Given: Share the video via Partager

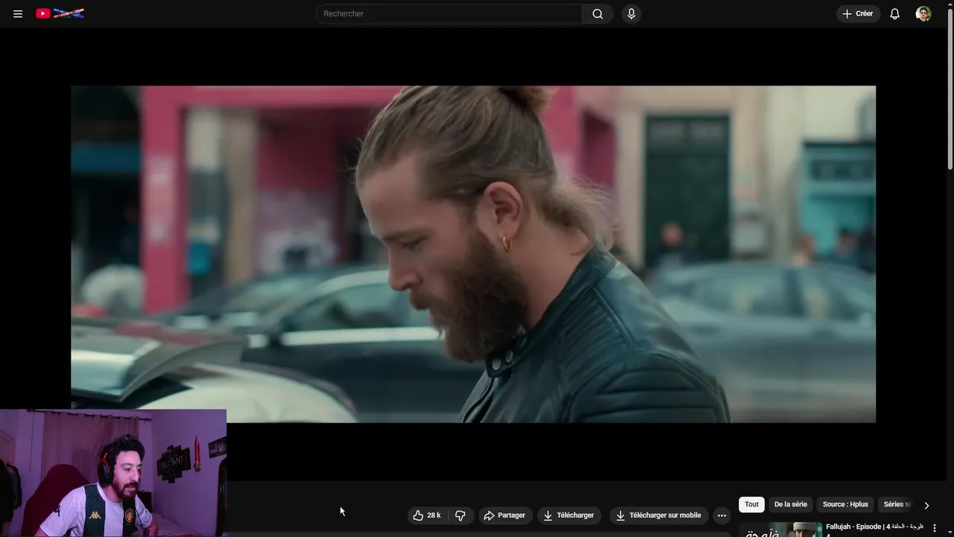Looking at the screenshot, I should coord(505,515).
